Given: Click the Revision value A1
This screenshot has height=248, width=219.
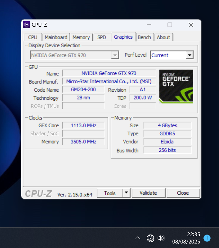Looking at the screenshot, I should coord(143,90).
